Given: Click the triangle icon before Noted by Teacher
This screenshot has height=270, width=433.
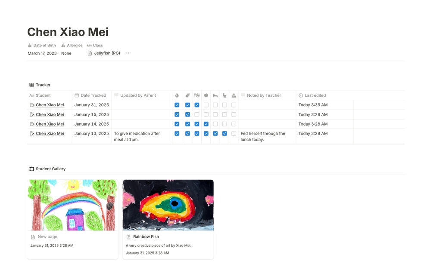Looking at the screenshot, I should (234, 95).
